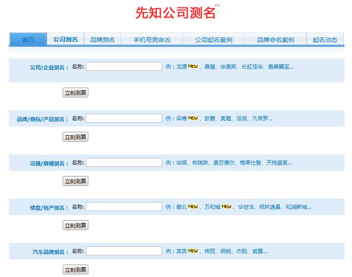
Task: Click the 天悦盛宫 example link
Action: click(x=277, y=163)
